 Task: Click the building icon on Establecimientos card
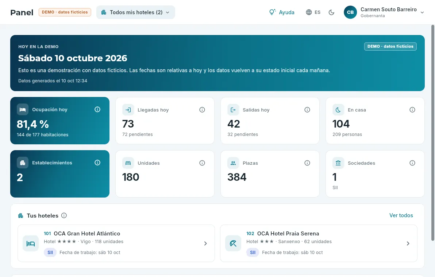pyautogui.click(x=23, y=163)
